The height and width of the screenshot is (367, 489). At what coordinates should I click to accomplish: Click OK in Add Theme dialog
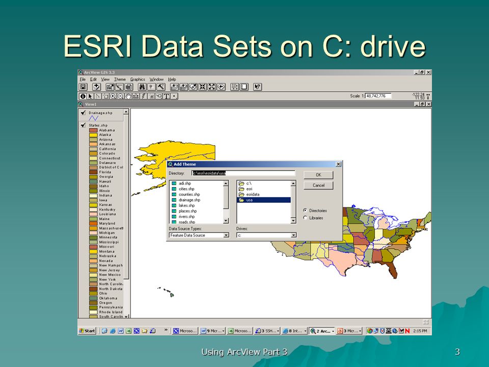point(318,175)
